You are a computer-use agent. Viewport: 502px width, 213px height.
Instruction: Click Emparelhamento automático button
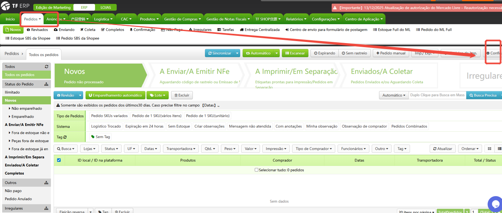click(115, 95)
